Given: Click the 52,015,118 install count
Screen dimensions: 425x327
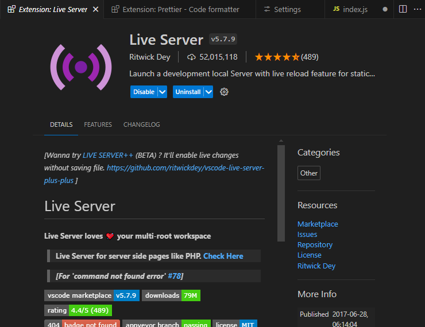Looking at the screenshot, I should tap(218, 57).
